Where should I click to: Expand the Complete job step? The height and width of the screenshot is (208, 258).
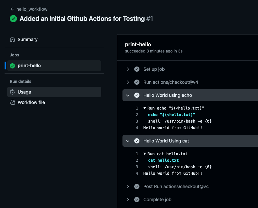[128, 200]
